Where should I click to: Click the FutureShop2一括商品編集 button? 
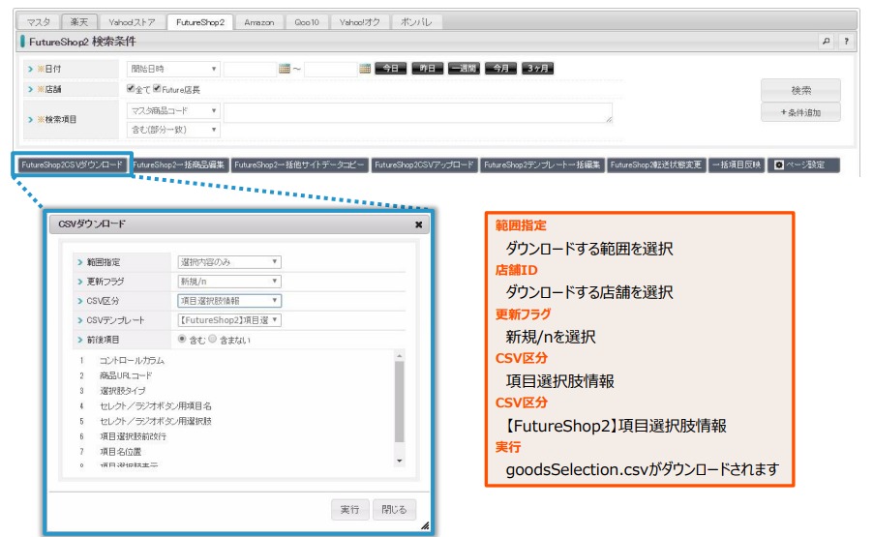pos(179,165)
